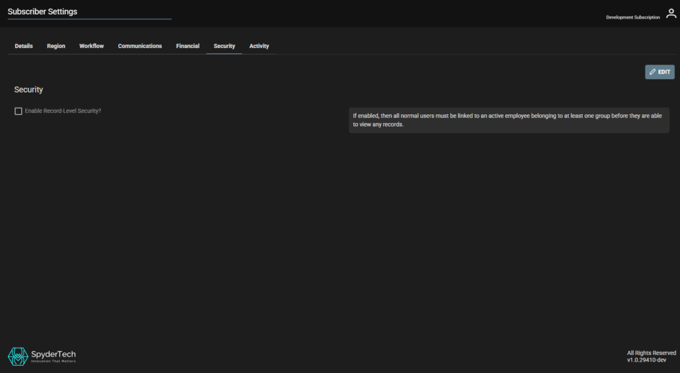The image size is (680, 373).
Task: View the Financial tab
Action: point(188,46)
